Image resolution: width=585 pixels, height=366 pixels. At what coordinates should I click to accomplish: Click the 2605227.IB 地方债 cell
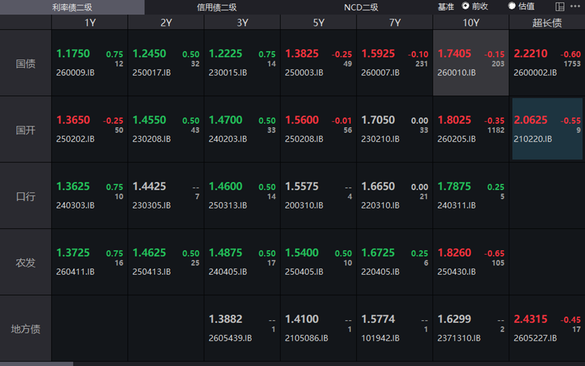[547, 328]
